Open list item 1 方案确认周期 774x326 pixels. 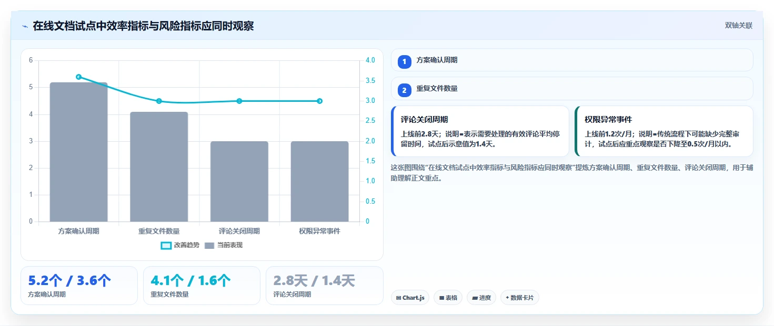[x=572, y=60]
